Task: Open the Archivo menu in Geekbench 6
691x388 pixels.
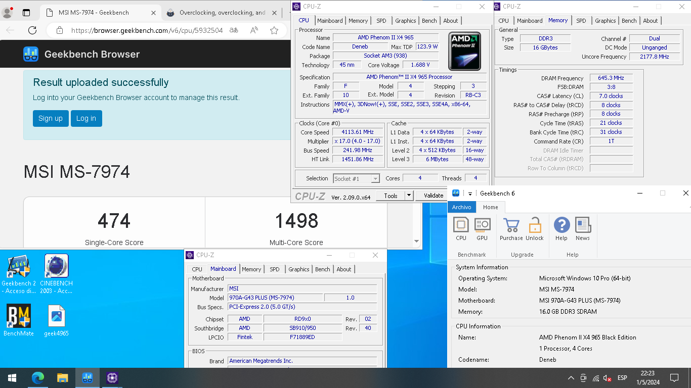Action: 461,207
